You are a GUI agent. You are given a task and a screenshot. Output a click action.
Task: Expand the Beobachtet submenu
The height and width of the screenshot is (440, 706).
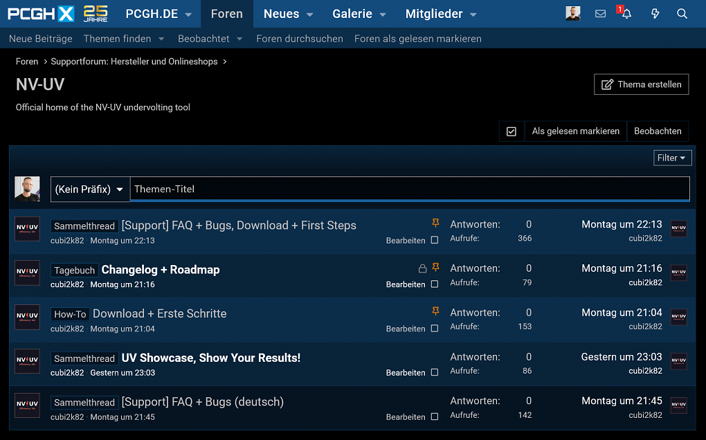(239, 39)
